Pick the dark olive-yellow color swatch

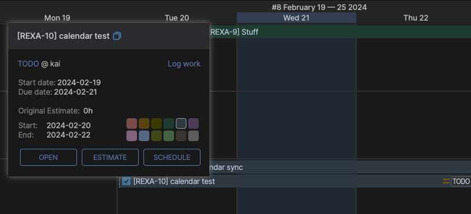156,123
